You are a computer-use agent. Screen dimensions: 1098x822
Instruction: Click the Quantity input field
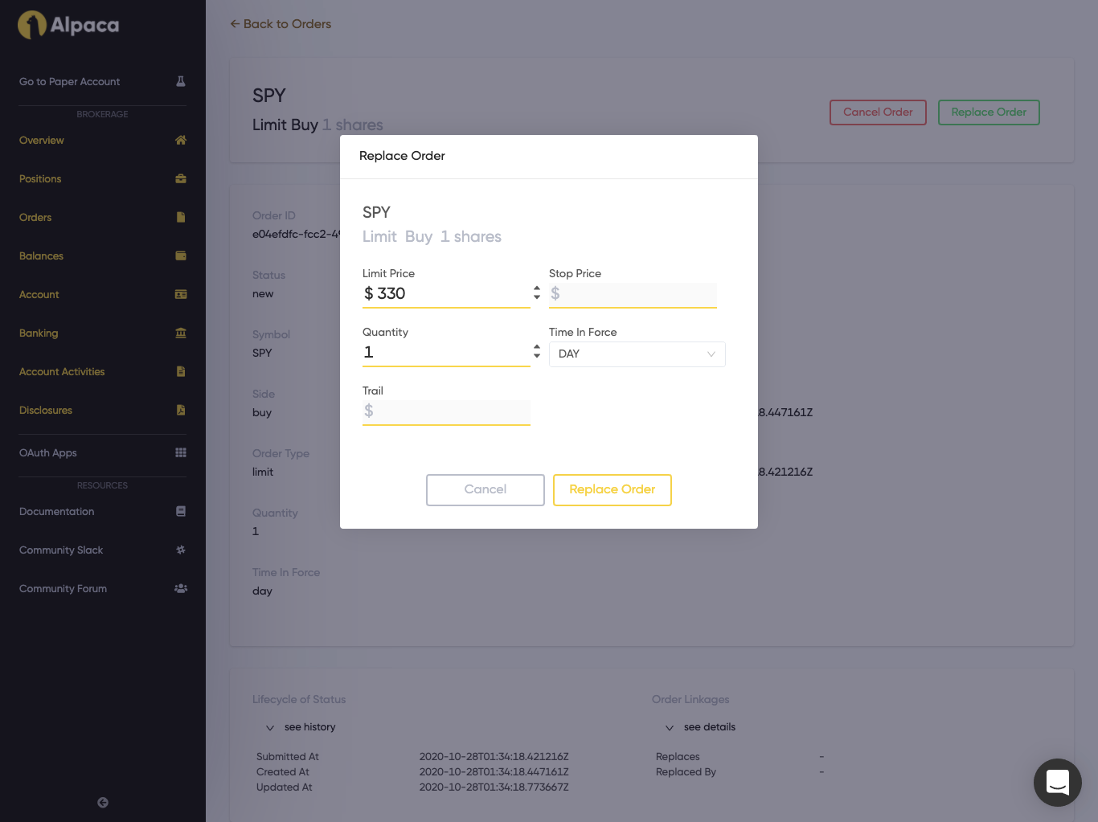[x=446, y=353]
